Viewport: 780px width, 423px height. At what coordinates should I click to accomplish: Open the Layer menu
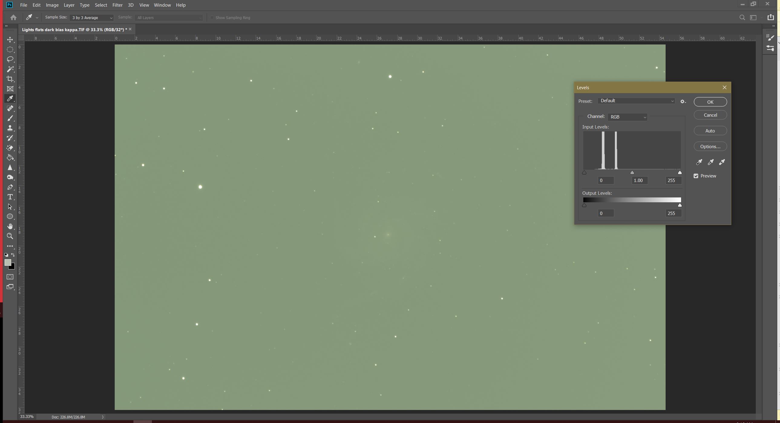69,5
